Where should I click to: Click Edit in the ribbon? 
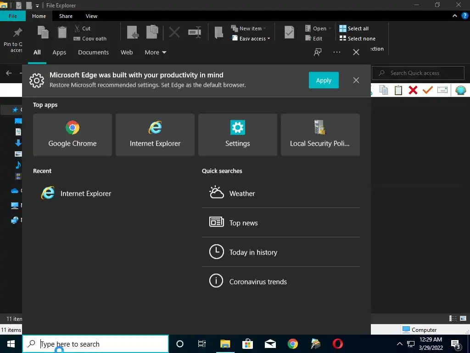pyautogui.click(x=313, y=39)
